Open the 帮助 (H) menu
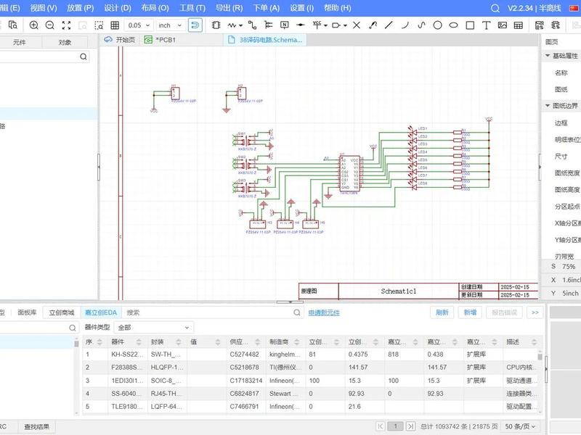 (337, 8)
